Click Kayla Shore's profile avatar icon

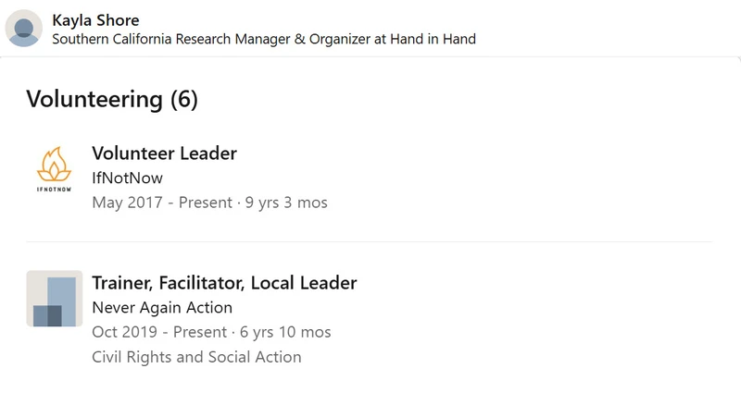24,29
